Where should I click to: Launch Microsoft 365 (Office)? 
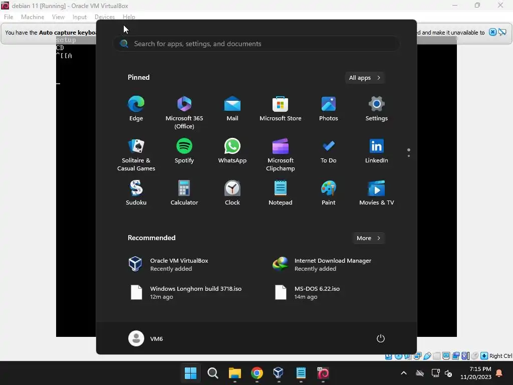184,113
